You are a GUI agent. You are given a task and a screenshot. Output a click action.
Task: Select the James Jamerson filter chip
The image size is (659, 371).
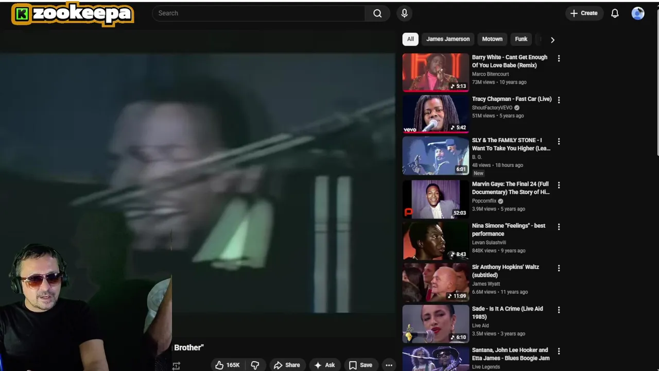point(448,39)
